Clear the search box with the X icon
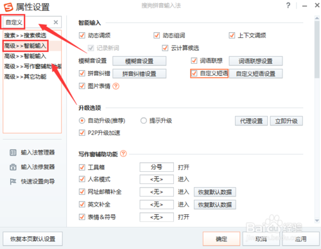Screen dimensions: 321x249 click(56, 22)
